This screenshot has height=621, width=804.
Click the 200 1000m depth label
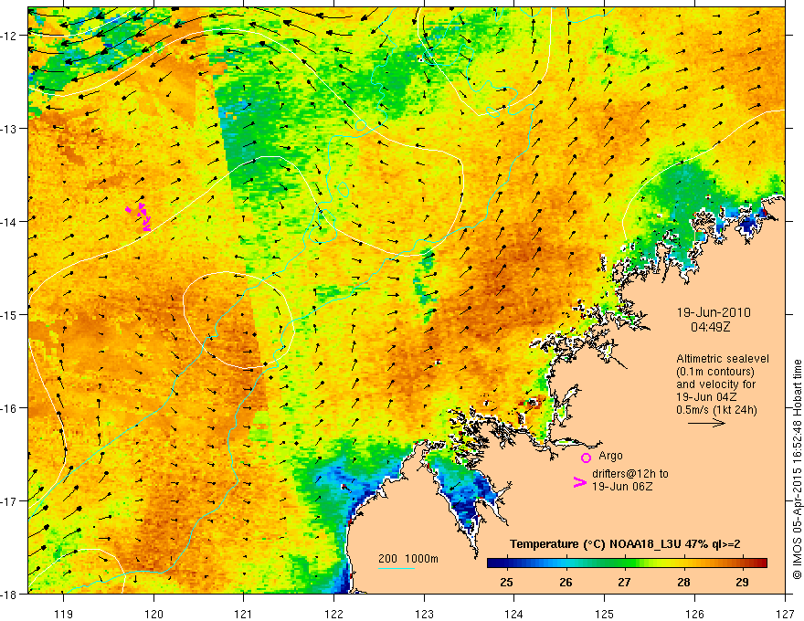(x=408, y=559)
